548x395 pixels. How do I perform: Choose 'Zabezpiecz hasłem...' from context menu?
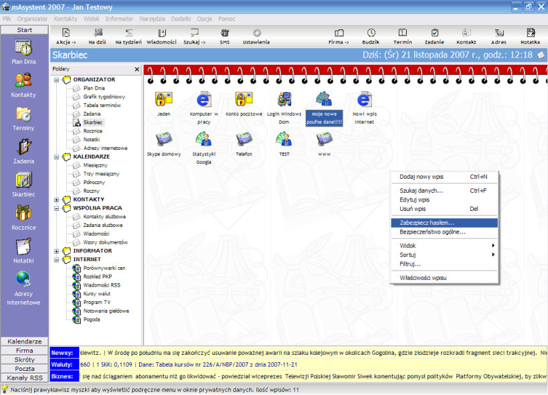pyautogui.click(x=444, y=223)
